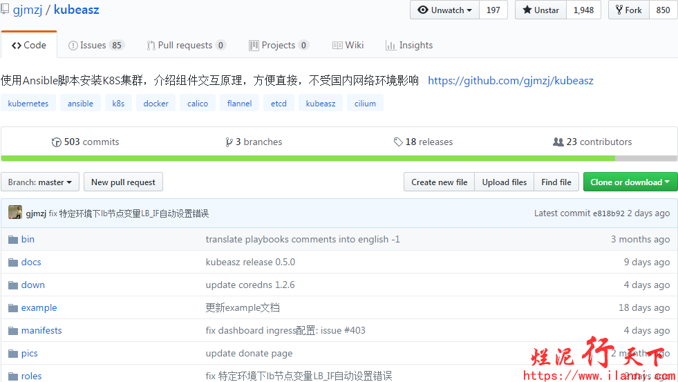Expand the Branch: master selector
Screen dimensions: 678x382
(40, 182)
